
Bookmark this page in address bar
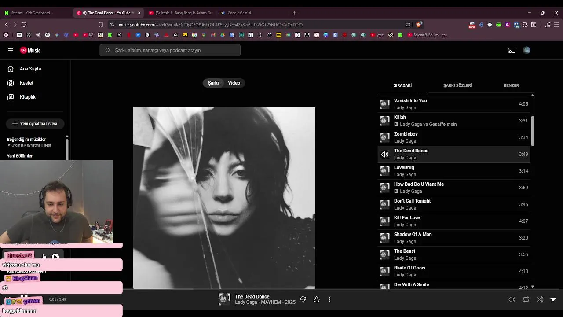click(x=101, y=25)
